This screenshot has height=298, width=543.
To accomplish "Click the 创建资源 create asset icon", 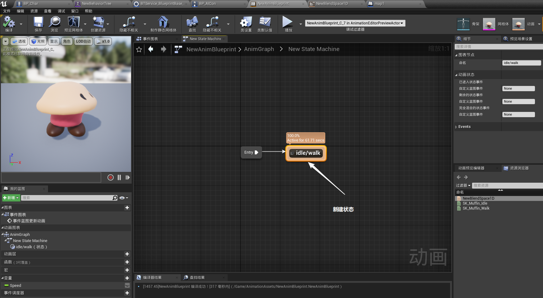I will (98, 24).
